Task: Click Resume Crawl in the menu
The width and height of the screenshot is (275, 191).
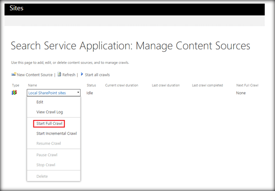Action: (x=49, y=143)
